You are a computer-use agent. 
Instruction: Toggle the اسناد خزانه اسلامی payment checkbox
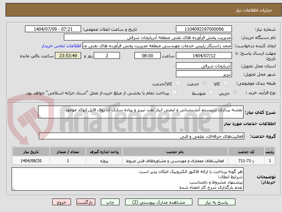click(174, 92)
